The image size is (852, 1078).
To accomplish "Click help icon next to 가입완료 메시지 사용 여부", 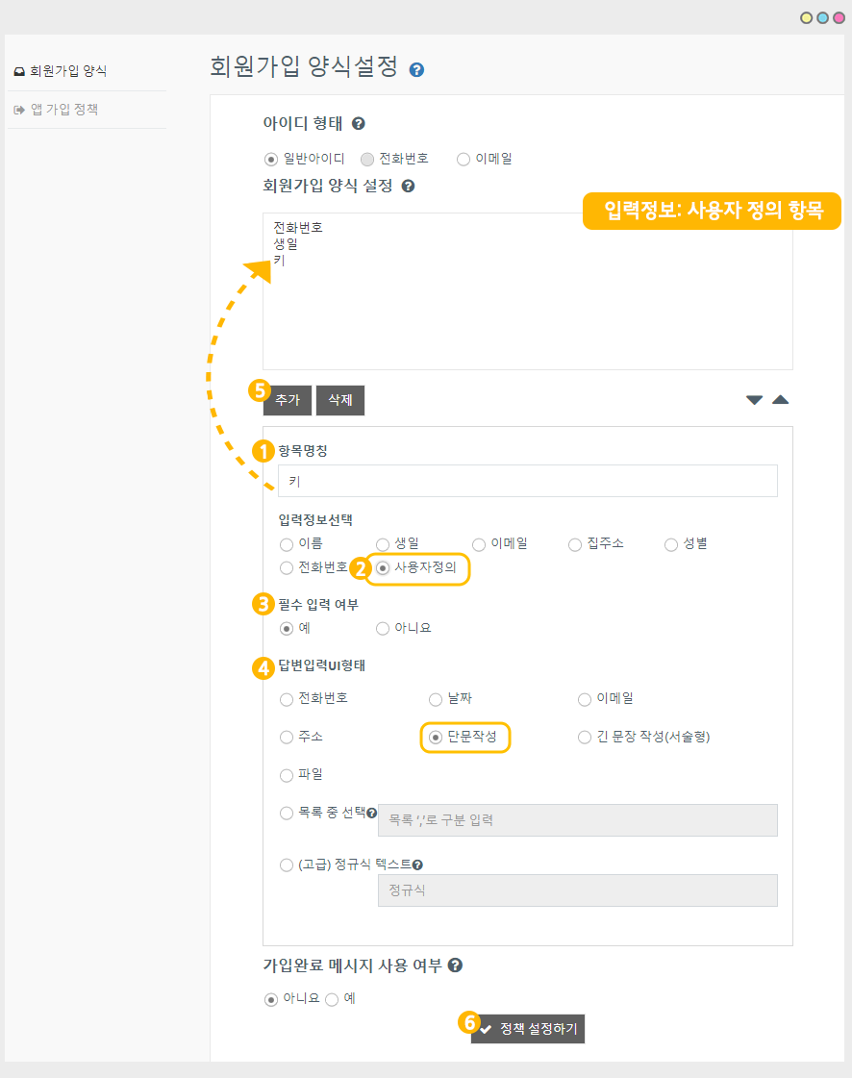I will pos(455,965).
